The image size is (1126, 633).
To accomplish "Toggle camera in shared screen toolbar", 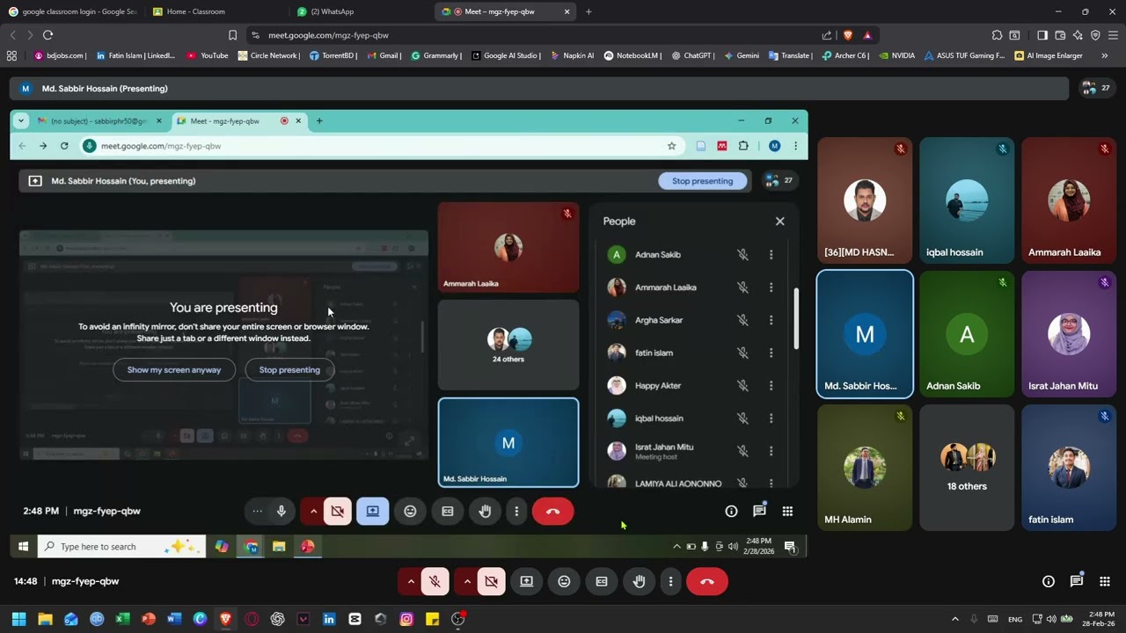I will point(338,511).
